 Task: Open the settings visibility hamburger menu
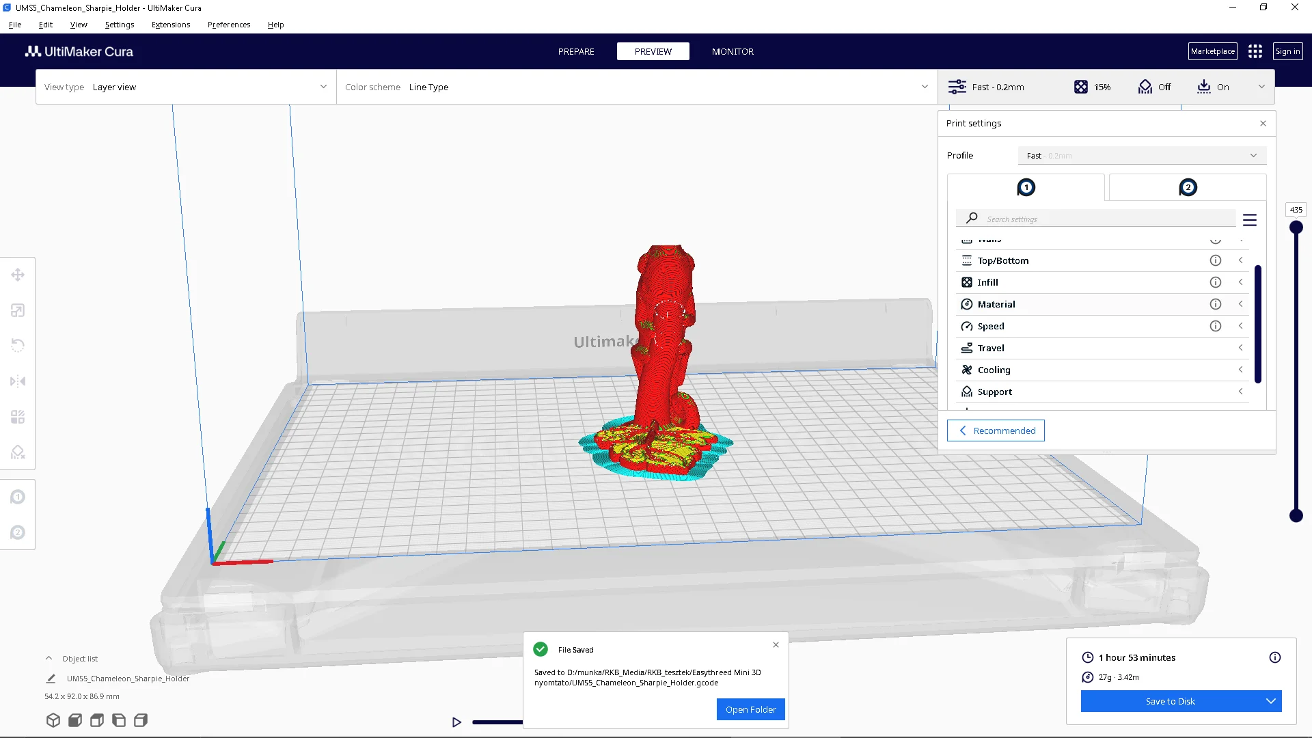coord(1249,220)
